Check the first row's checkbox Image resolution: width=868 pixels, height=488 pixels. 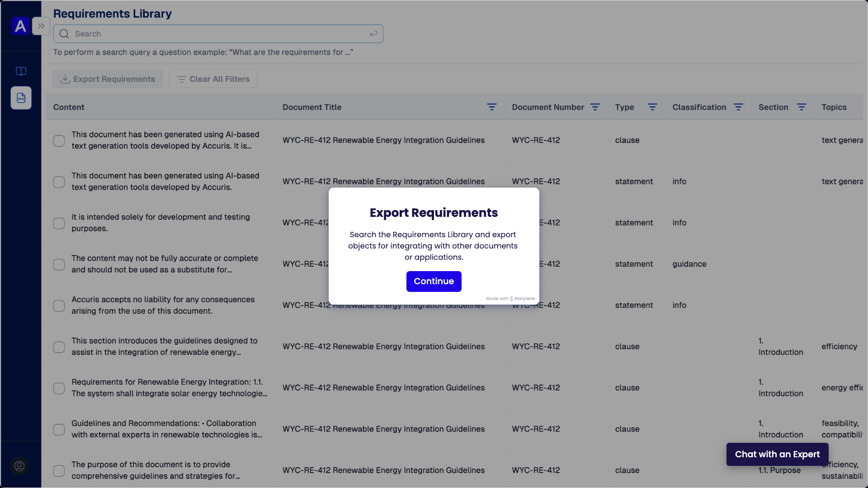point(59,141)
